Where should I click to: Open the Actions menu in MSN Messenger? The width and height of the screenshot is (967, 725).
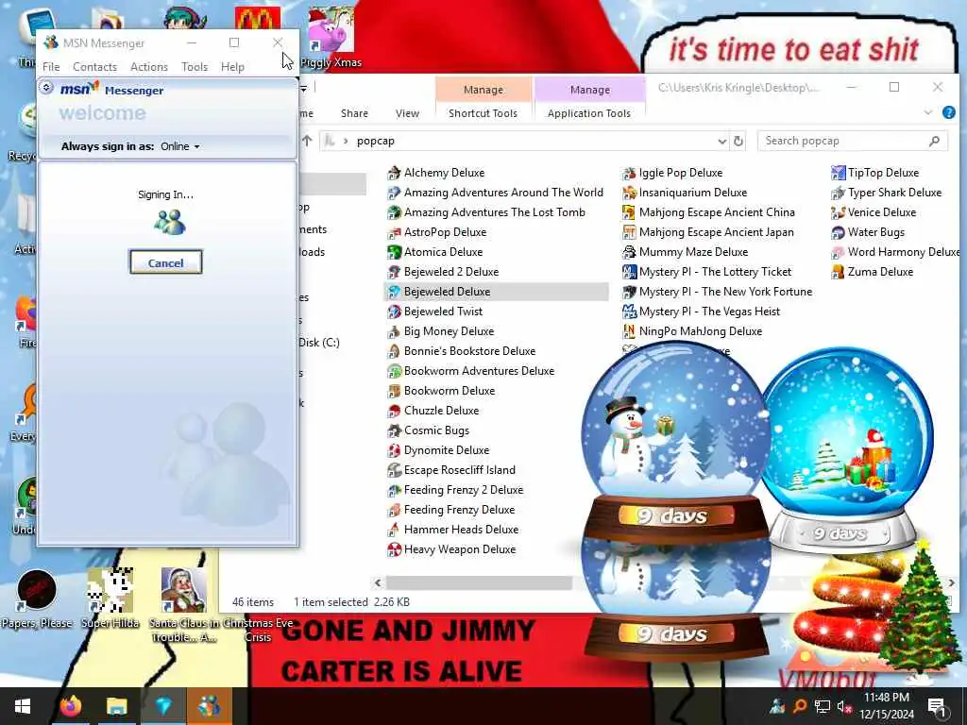149,67
